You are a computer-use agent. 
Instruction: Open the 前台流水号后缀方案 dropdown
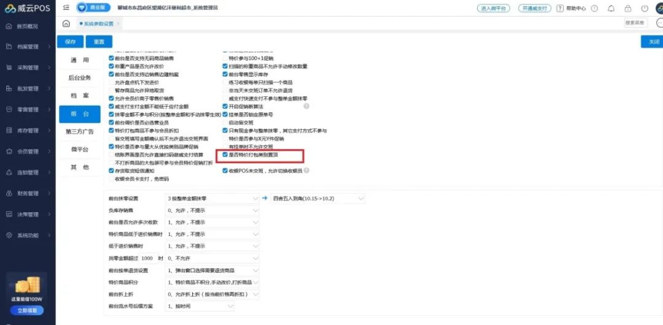coord(200,305)
